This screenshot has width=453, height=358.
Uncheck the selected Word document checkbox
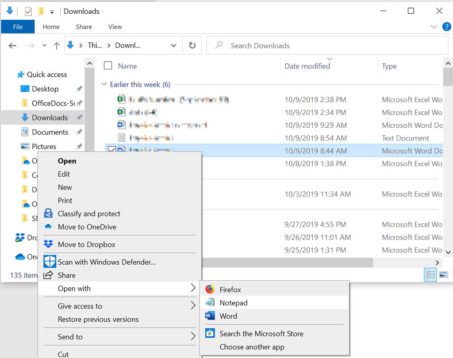[x=112, y=150]
